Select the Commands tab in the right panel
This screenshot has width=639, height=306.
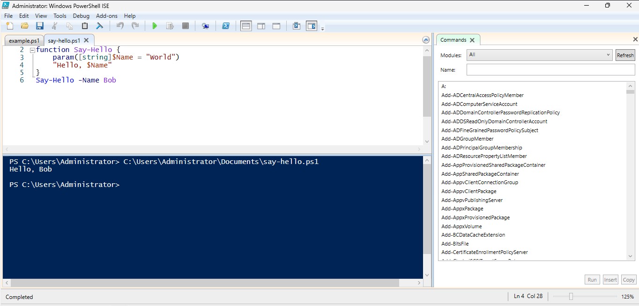[453, 40]
